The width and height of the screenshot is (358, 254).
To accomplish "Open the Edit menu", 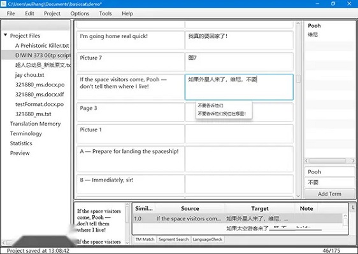I will pyautogui.click(x=29, y=14).
